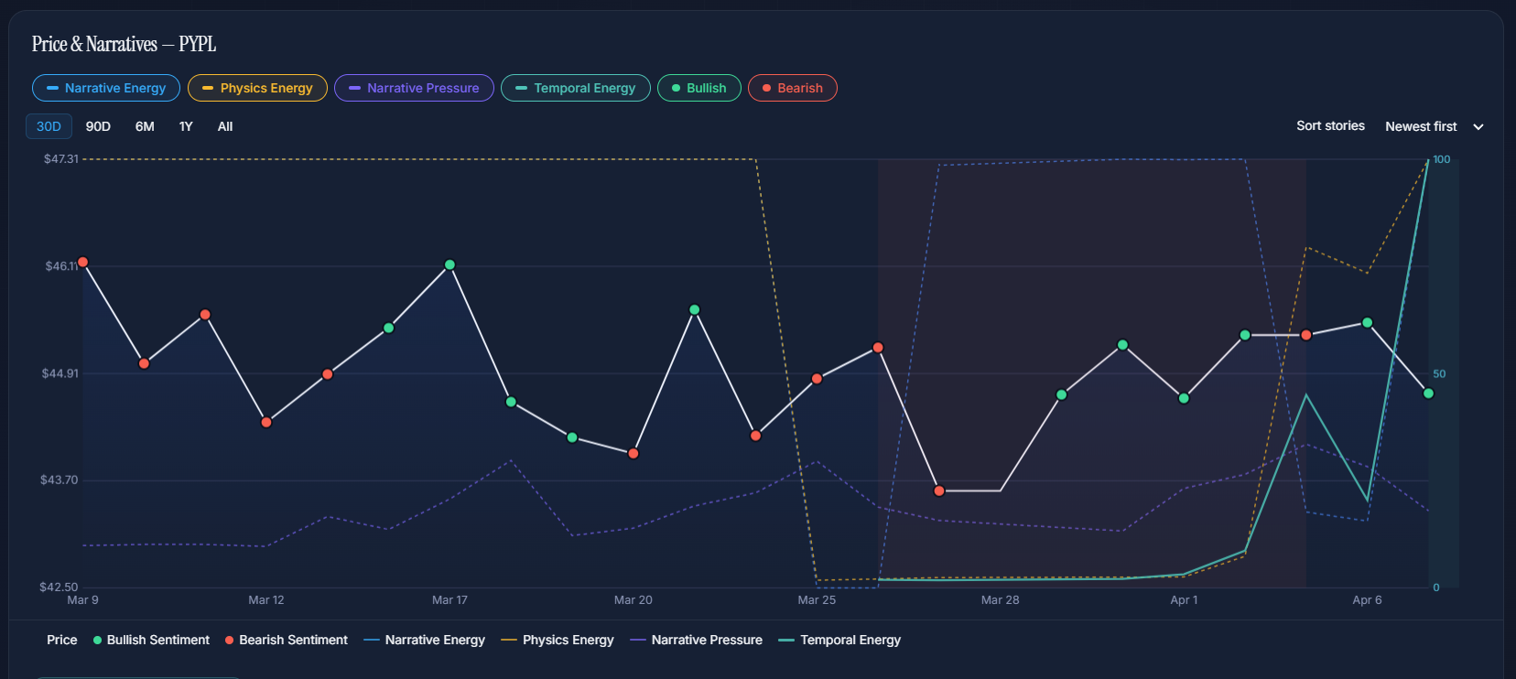The image size is (1516, 679).
Task: Open the Newest first sort dropdown
Action: coord(1421,126)
